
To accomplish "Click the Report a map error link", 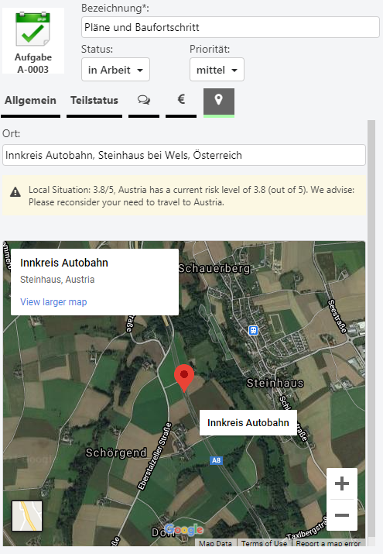I will (x=328, y=543).
